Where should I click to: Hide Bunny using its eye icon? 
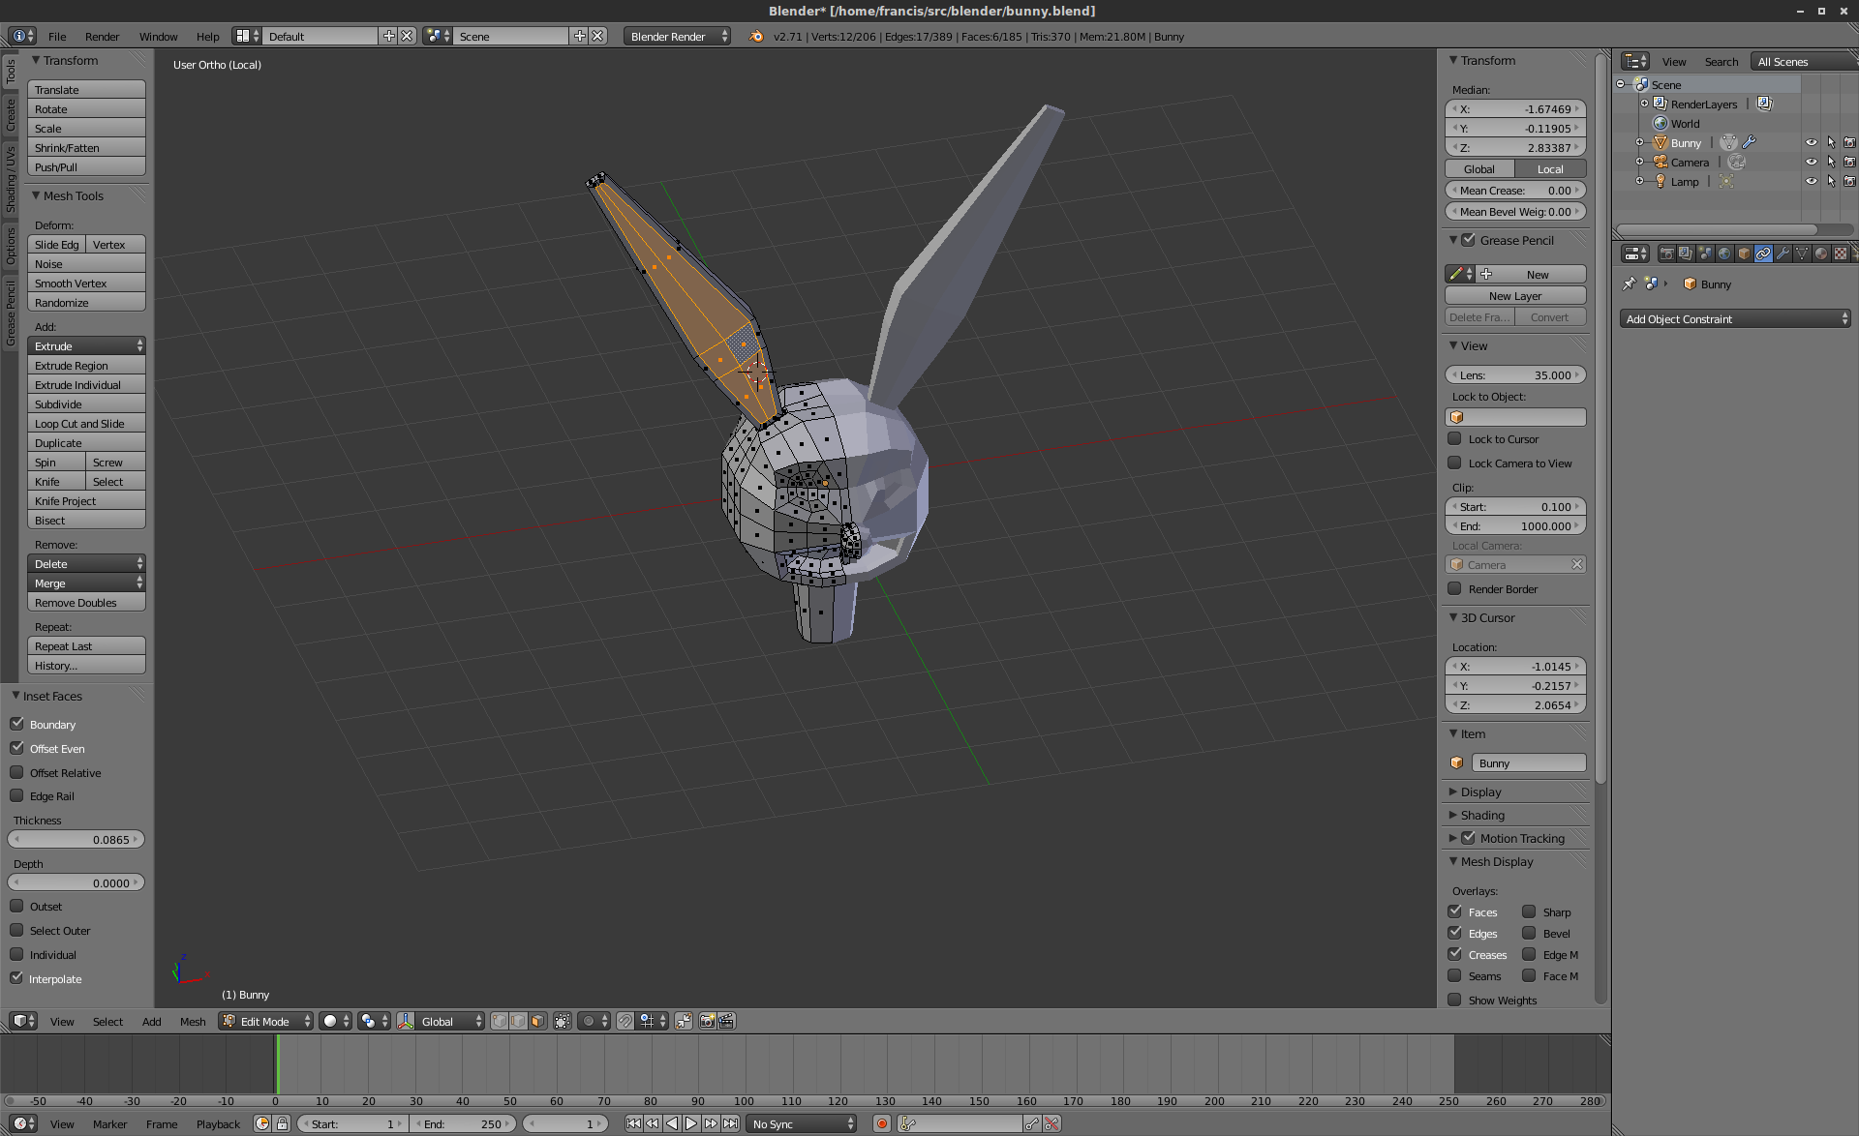tap(1811, 142)
